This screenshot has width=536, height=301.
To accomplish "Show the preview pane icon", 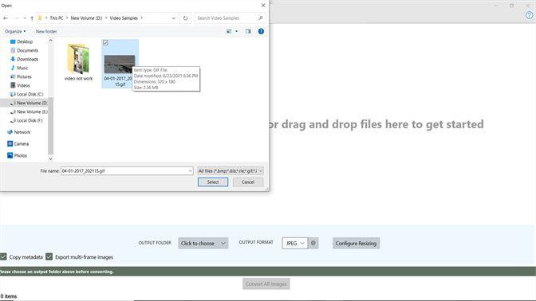I will tap(248, 31).
